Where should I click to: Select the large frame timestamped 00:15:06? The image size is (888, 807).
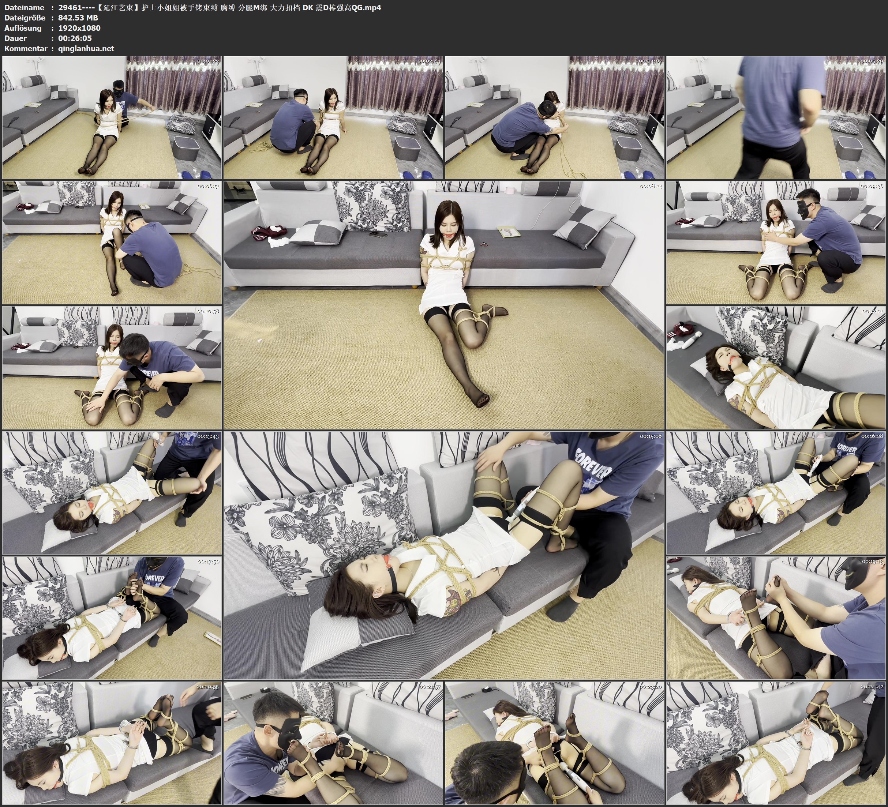tap(443, 555)
